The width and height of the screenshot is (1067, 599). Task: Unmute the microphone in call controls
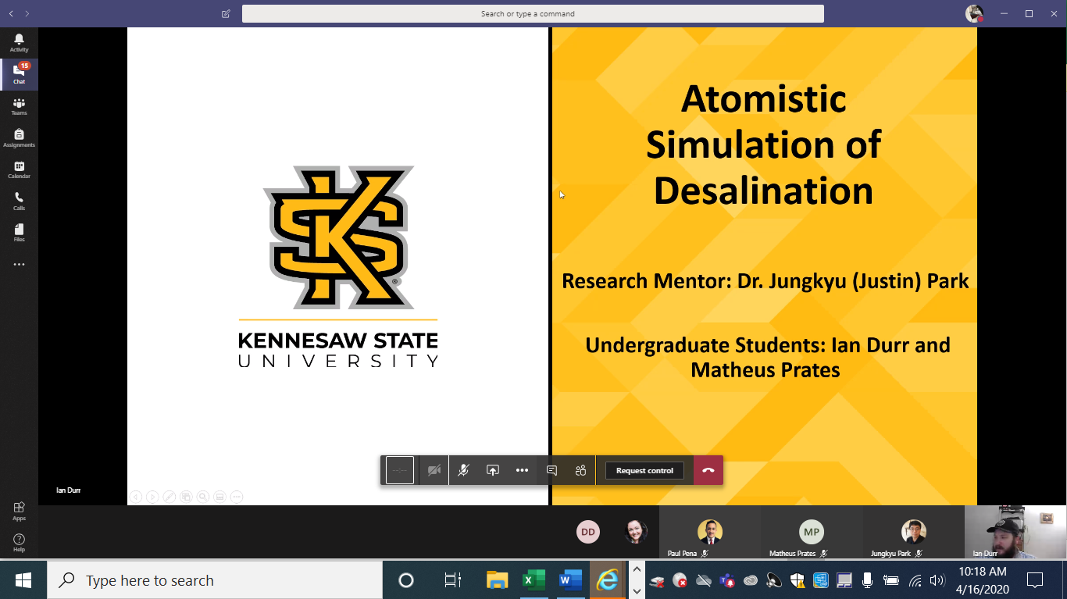(x=463, y=470)
